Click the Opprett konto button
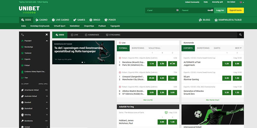 tap(235, 10)
